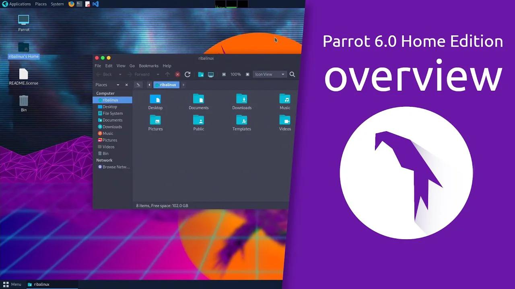Image resolution: width=515 pixels, height=289 pixels.
Task: Open the Downloads folder icon in file view
Action: point(242,99)
